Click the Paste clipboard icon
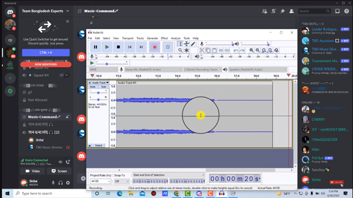 tap(214, 50)
